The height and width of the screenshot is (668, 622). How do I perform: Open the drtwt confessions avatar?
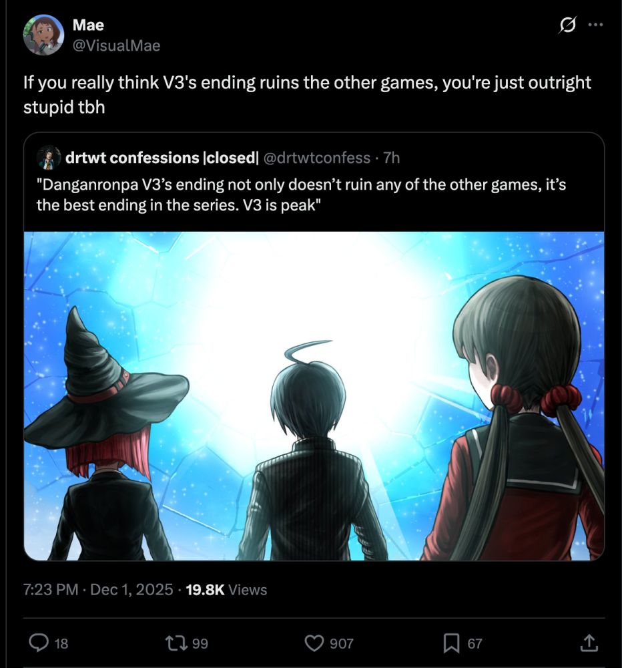49,158
